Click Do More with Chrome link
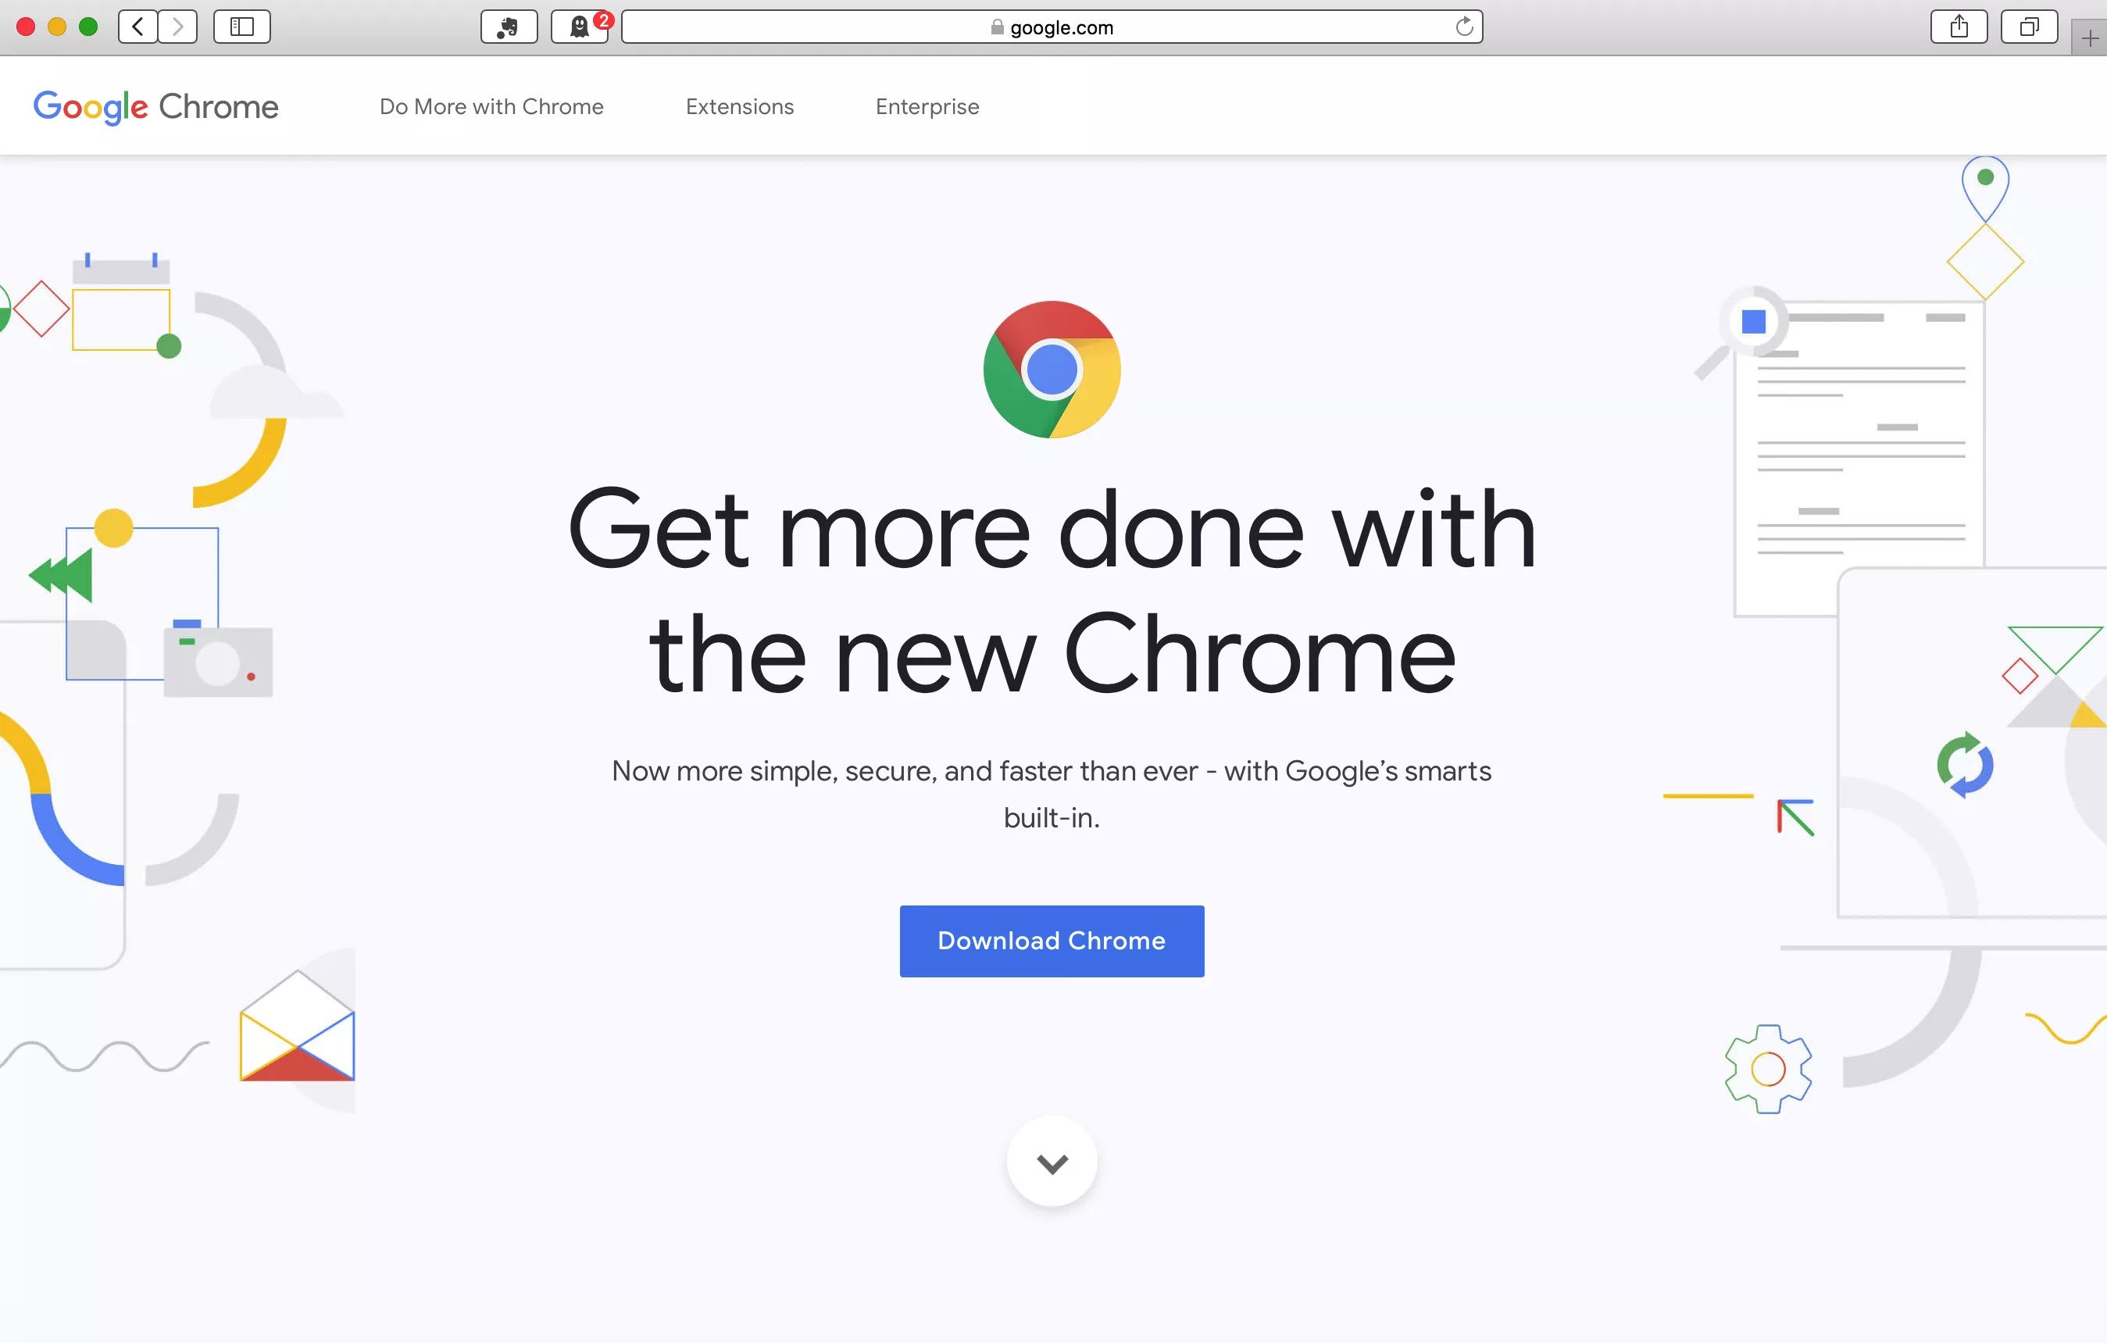 point(490,106)
